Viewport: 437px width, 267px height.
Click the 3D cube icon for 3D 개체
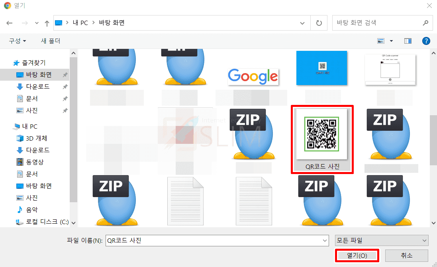pyautogui.click(x=20, y=138)
